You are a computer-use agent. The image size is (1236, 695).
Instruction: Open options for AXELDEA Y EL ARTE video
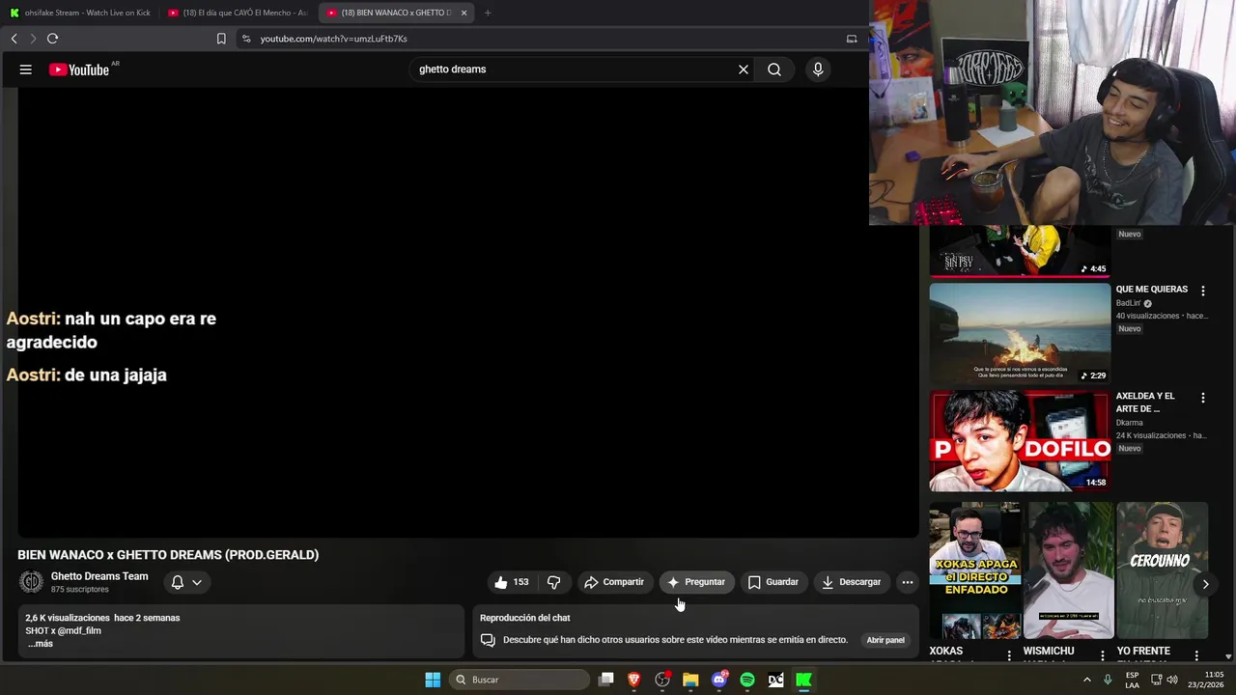click(1203, 398)
